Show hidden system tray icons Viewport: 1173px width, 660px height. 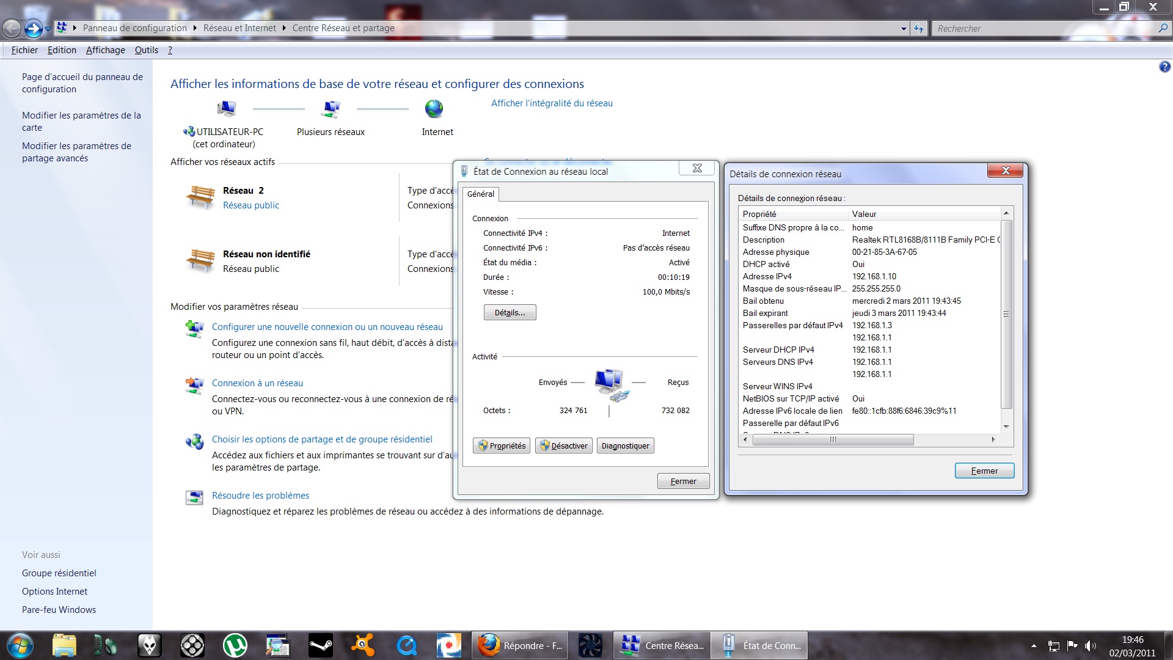coord(1034,645)
